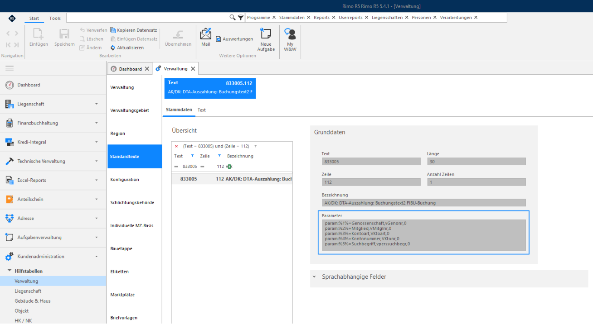Click the funnel filter icon beside search
593x324 pixels.
coord(241,18)
